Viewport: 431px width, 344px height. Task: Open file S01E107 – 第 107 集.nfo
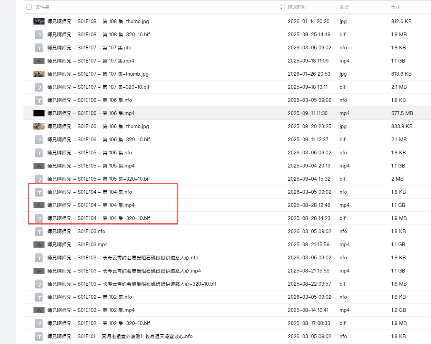pos(89,48)
